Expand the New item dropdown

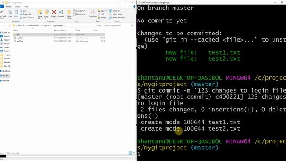point(79,11)
